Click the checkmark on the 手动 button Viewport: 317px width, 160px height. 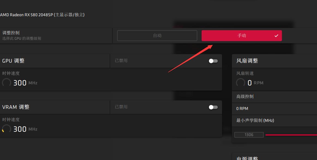(276, 36)
